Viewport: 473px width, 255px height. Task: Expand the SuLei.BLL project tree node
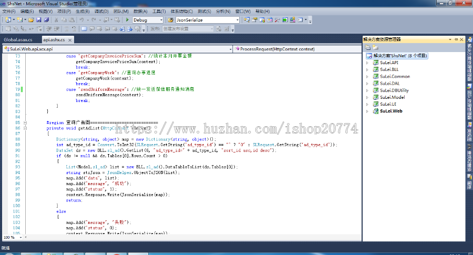(367, 69)
